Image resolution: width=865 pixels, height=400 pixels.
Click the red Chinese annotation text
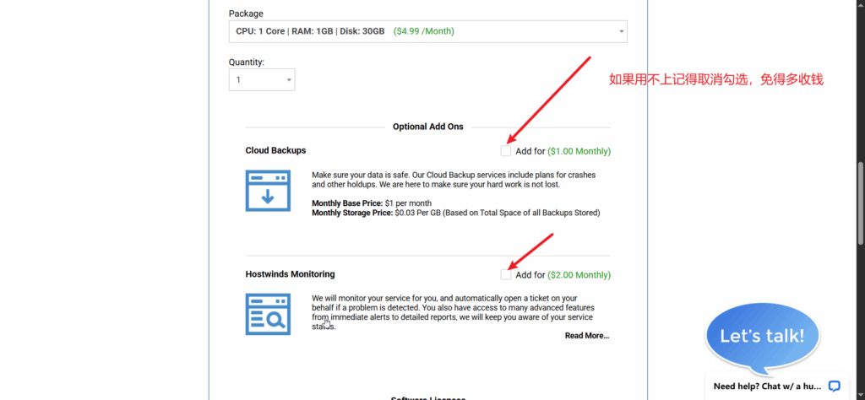coord(715,80)
